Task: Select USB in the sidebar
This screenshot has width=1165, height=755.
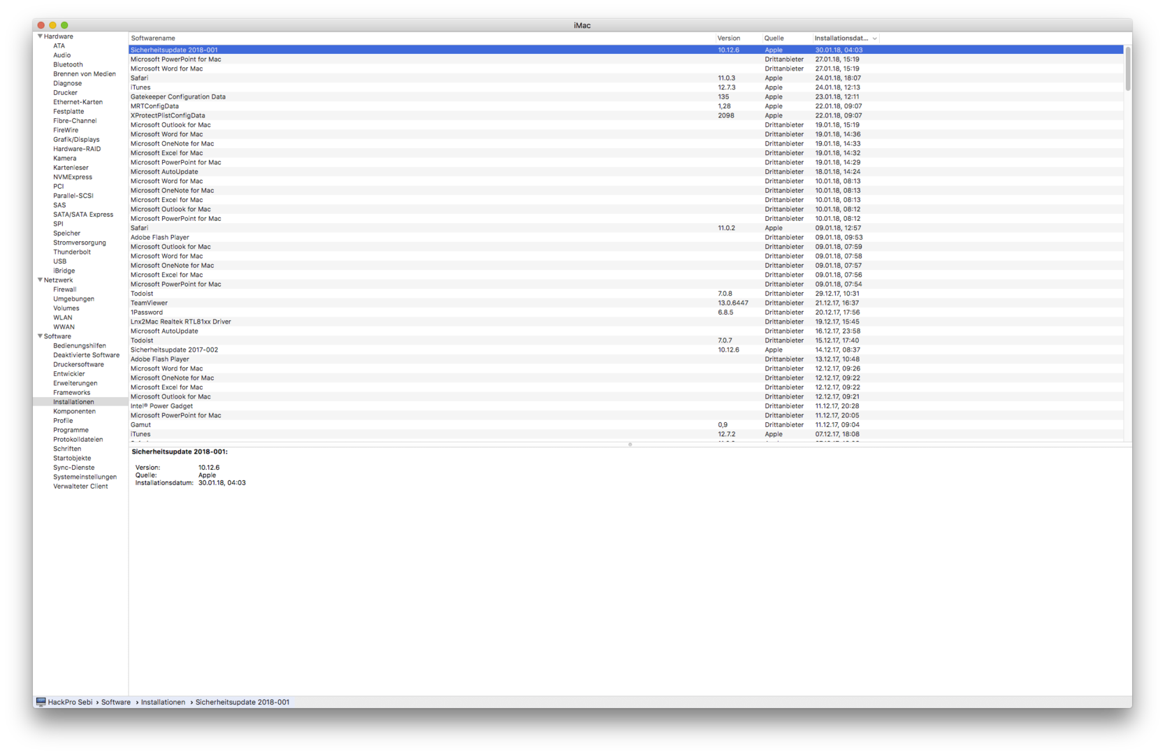Action: pos(60,261)
